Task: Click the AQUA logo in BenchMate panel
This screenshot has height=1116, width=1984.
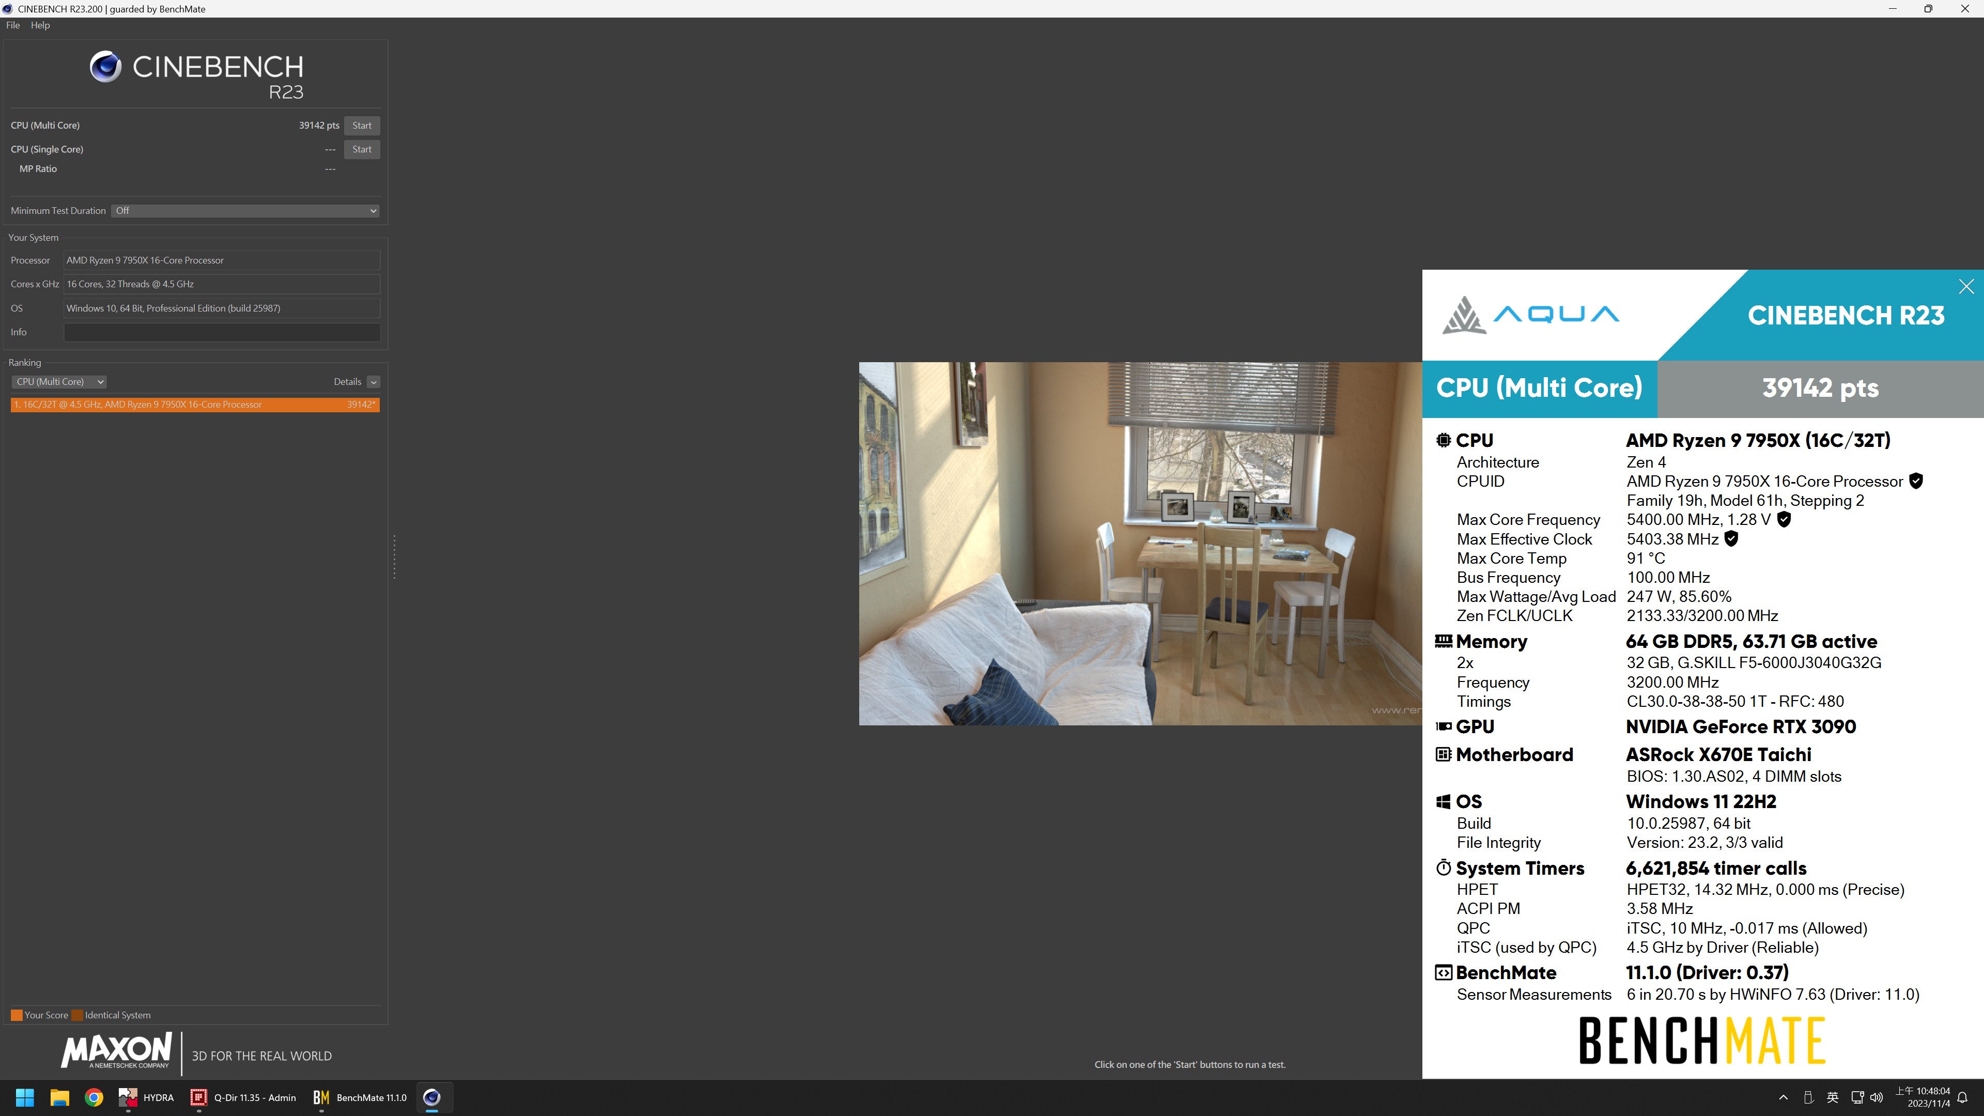Action: [1530, 314]
